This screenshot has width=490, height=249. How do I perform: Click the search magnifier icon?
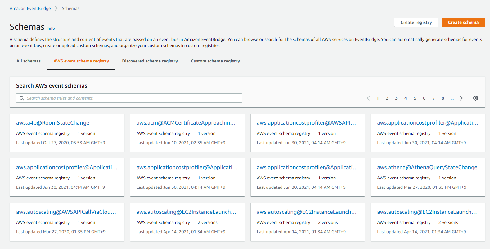pos(22,98)
